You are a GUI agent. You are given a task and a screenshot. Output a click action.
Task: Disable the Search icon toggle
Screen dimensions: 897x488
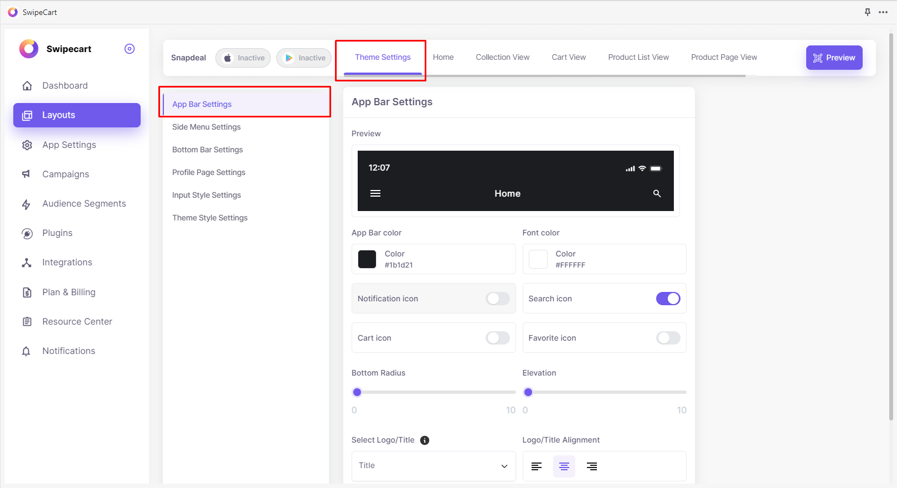point(668,299)
